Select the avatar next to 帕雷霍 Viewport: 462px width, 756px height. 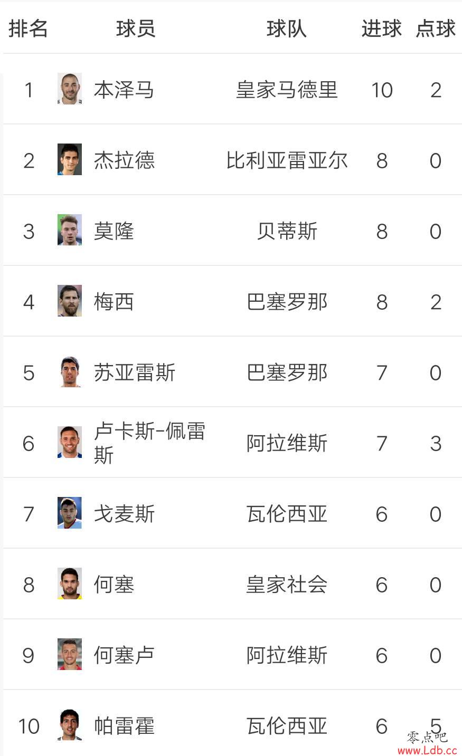click(70, 725)
